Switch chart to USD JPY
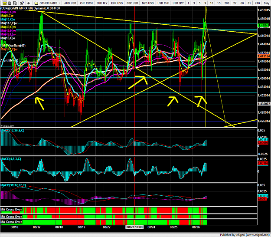The height and width of the screenshot is (237, 271). (x=178, y=3)
